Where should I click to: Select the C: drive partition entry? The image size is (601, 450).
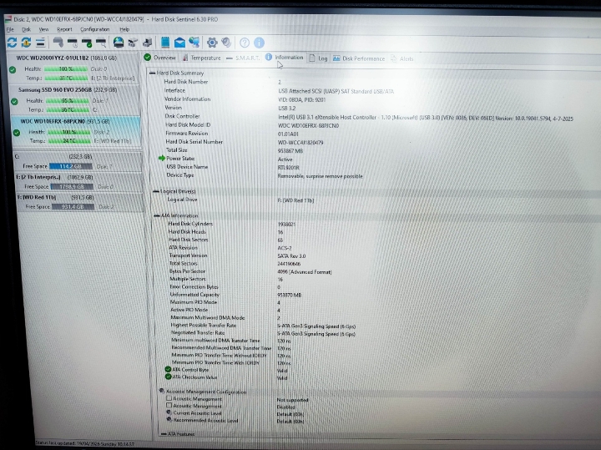click(x=78, y=161)
